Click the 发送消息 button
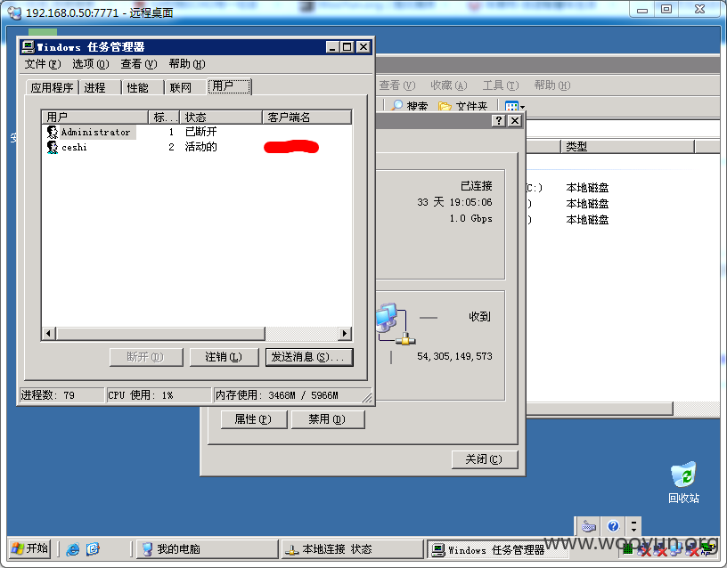This screenshot has width=727, height=568. click(309, 357)
